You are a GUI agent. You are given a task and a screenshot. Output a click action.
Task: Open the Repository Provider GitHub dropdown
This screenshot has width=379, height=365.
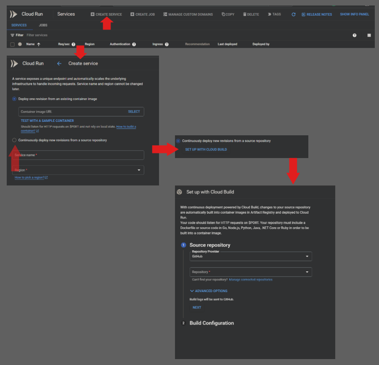pyautogui.click(x=251, y=257)
